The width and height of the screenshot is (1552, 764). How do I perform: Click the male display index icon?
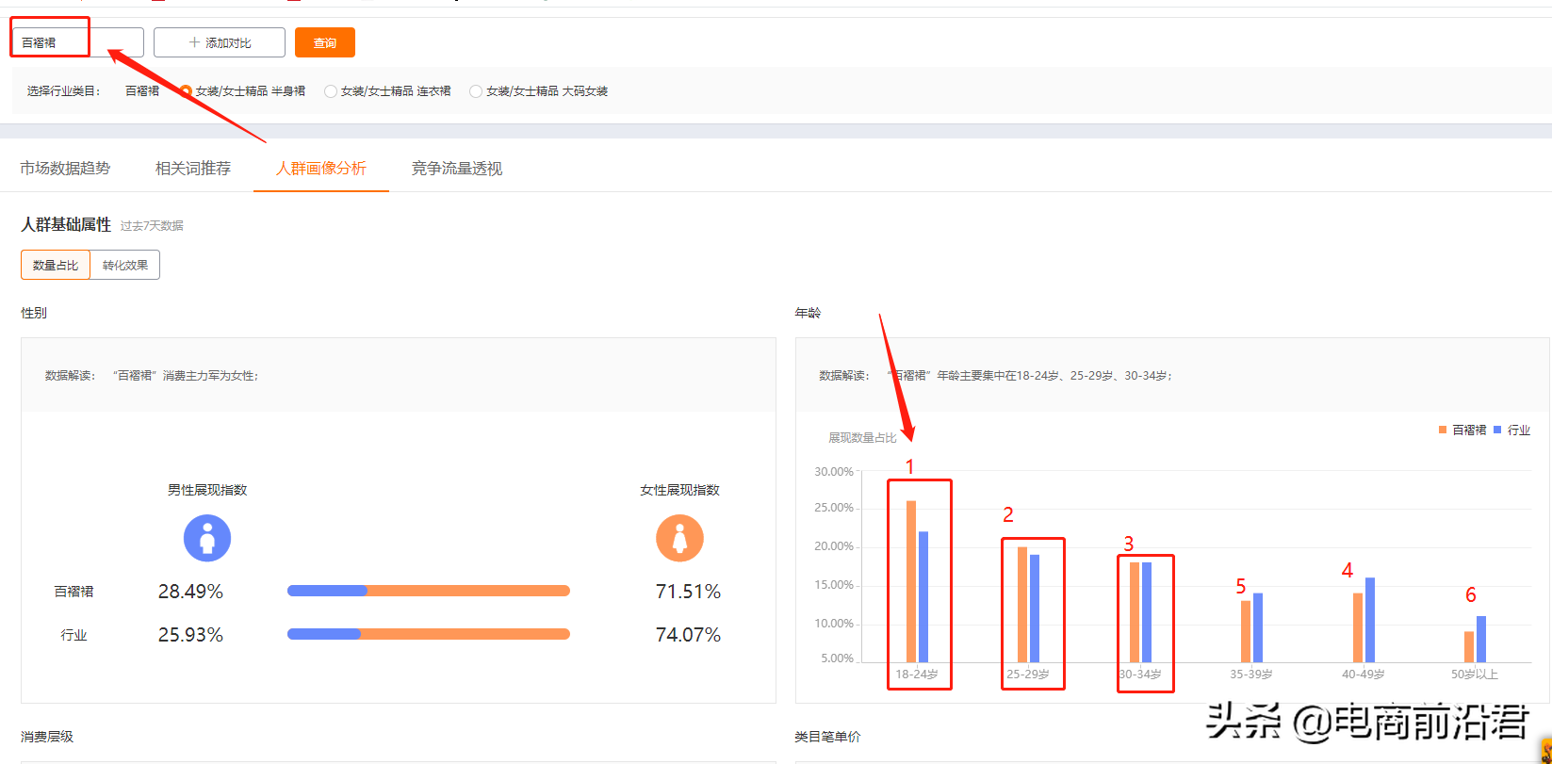pyautogui.click(x=207, y=538)
